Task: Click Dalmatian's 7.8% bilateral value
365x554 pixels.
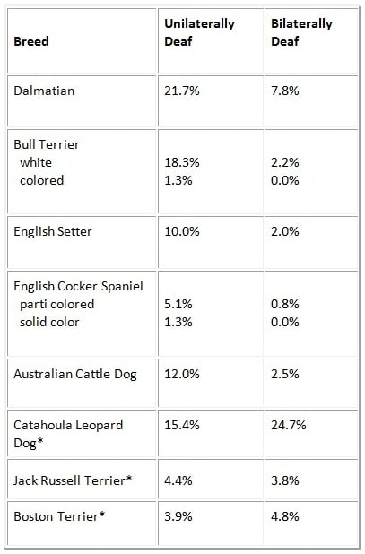Action: tap(285, 91)
